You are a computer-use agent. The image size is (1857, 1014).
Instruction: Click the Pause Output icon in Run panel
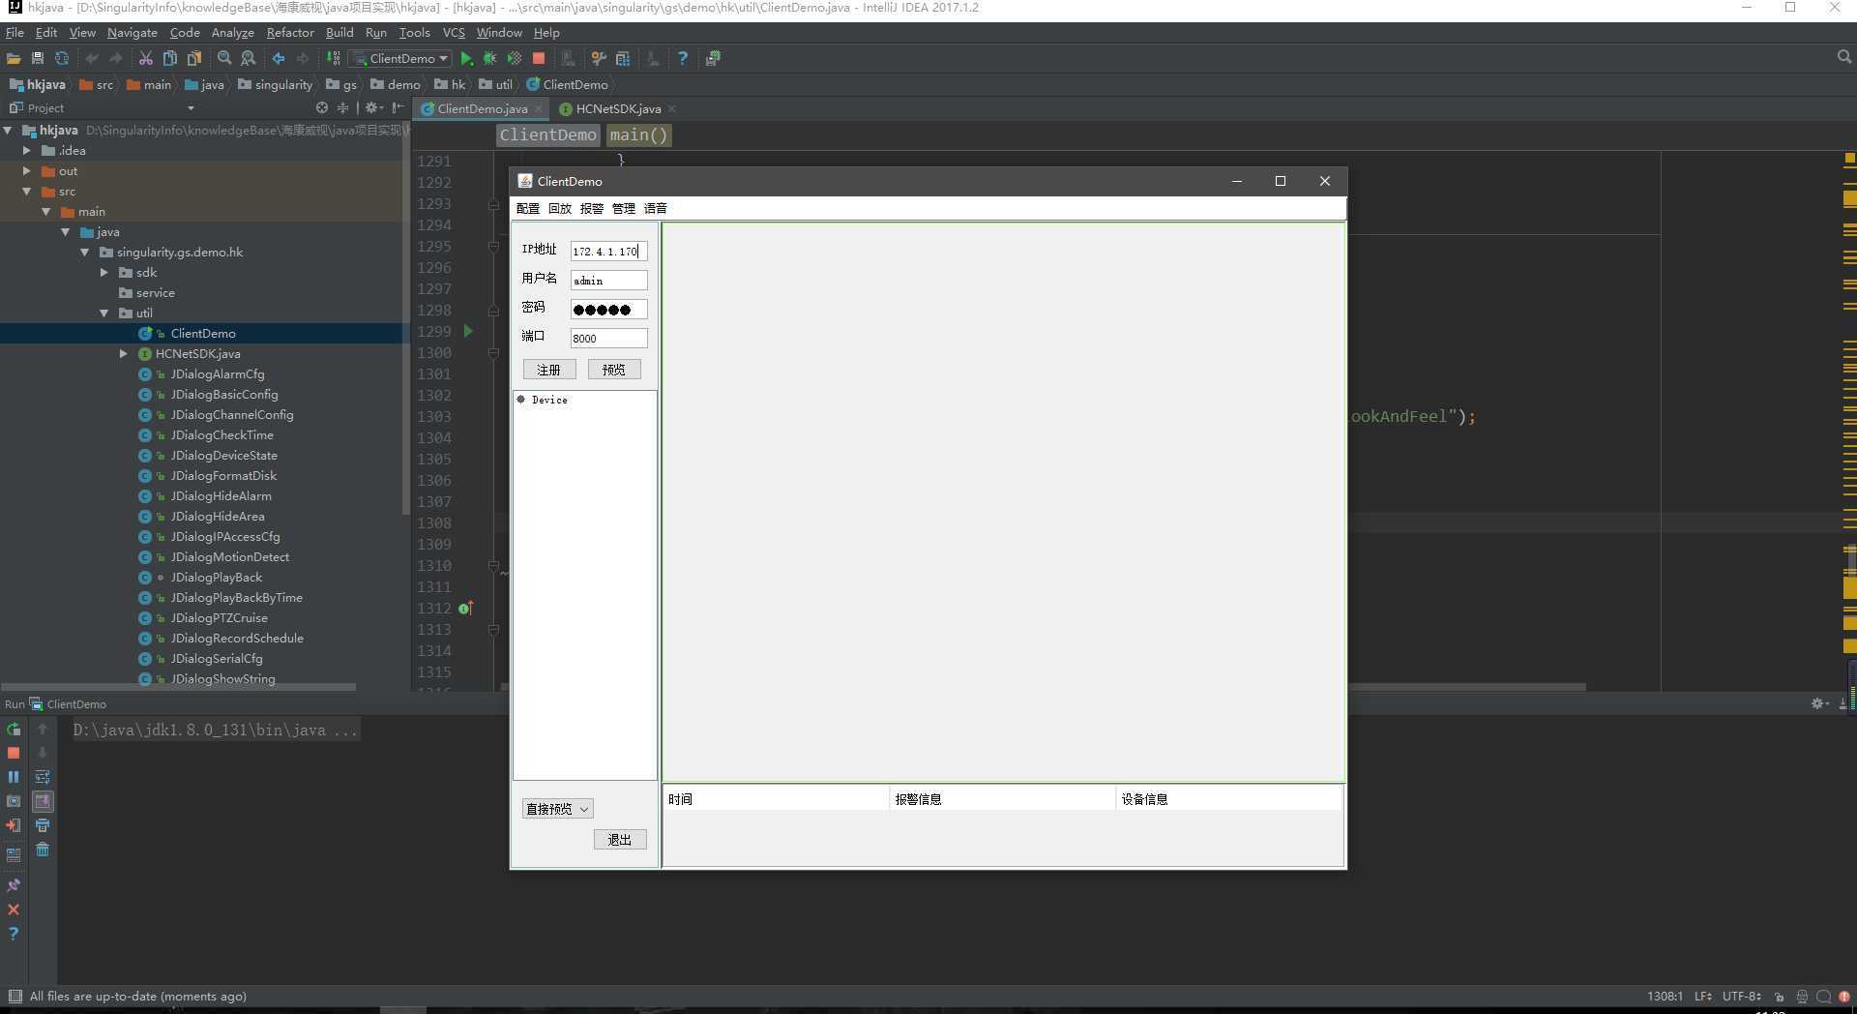[14, 777]
